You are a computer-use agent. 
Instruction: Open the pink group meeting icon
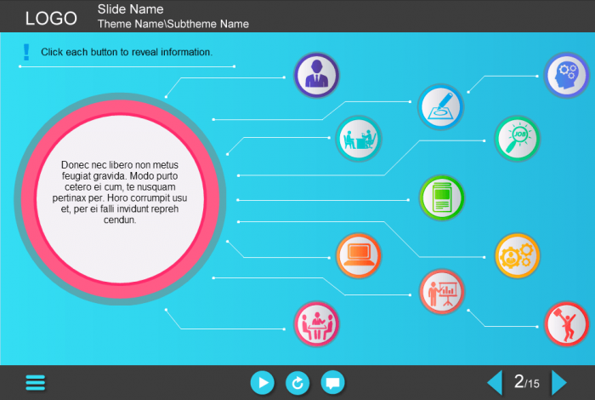point(316,324)
